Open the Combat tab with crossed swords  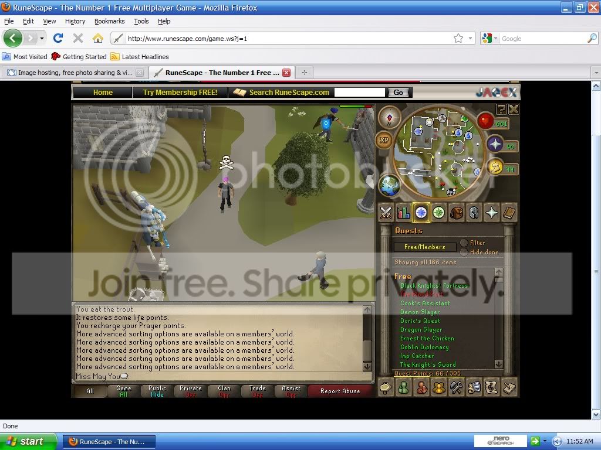[386, 212]
